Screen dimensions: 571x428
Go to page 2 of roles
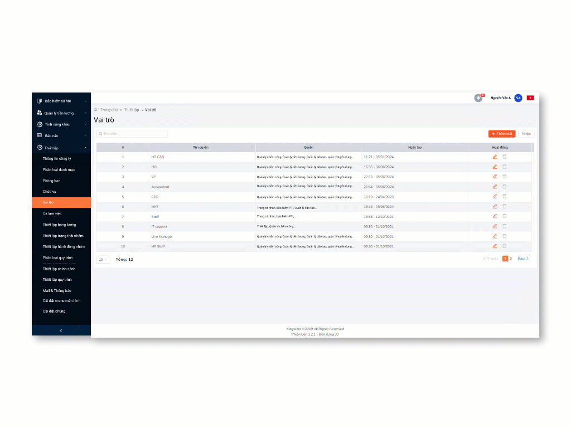click(511, 259)
